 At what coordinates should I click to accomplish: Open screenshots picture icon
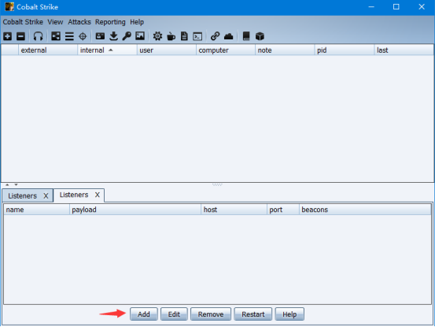click(140, 35)
